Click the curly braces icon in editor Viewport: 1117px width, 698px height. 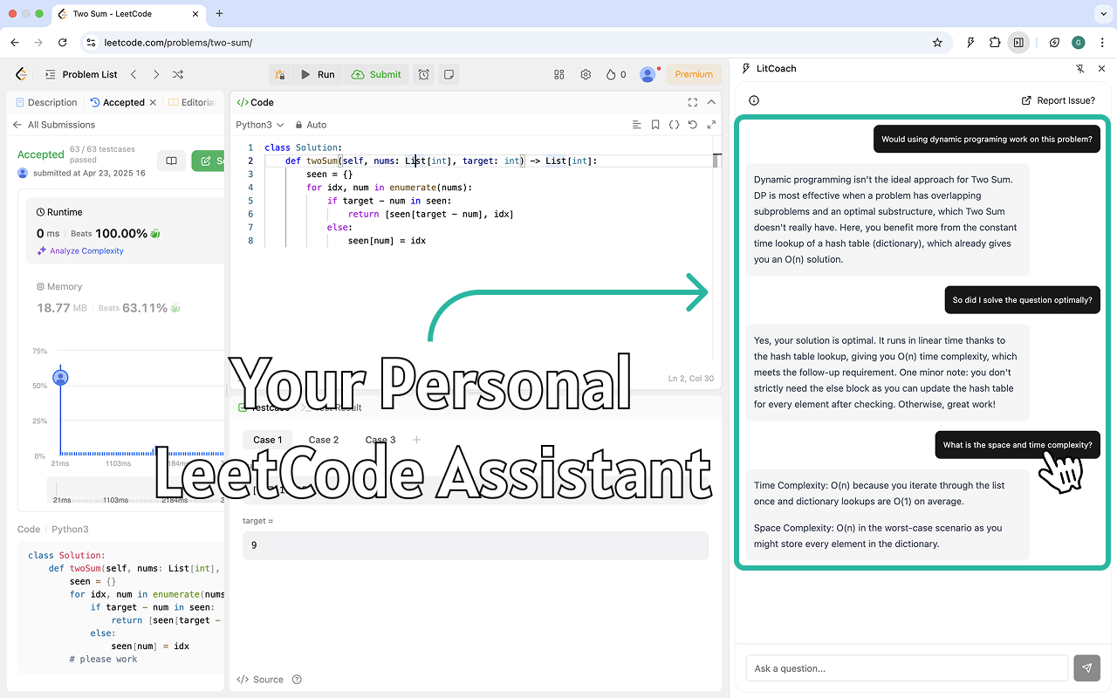(674, 125)
